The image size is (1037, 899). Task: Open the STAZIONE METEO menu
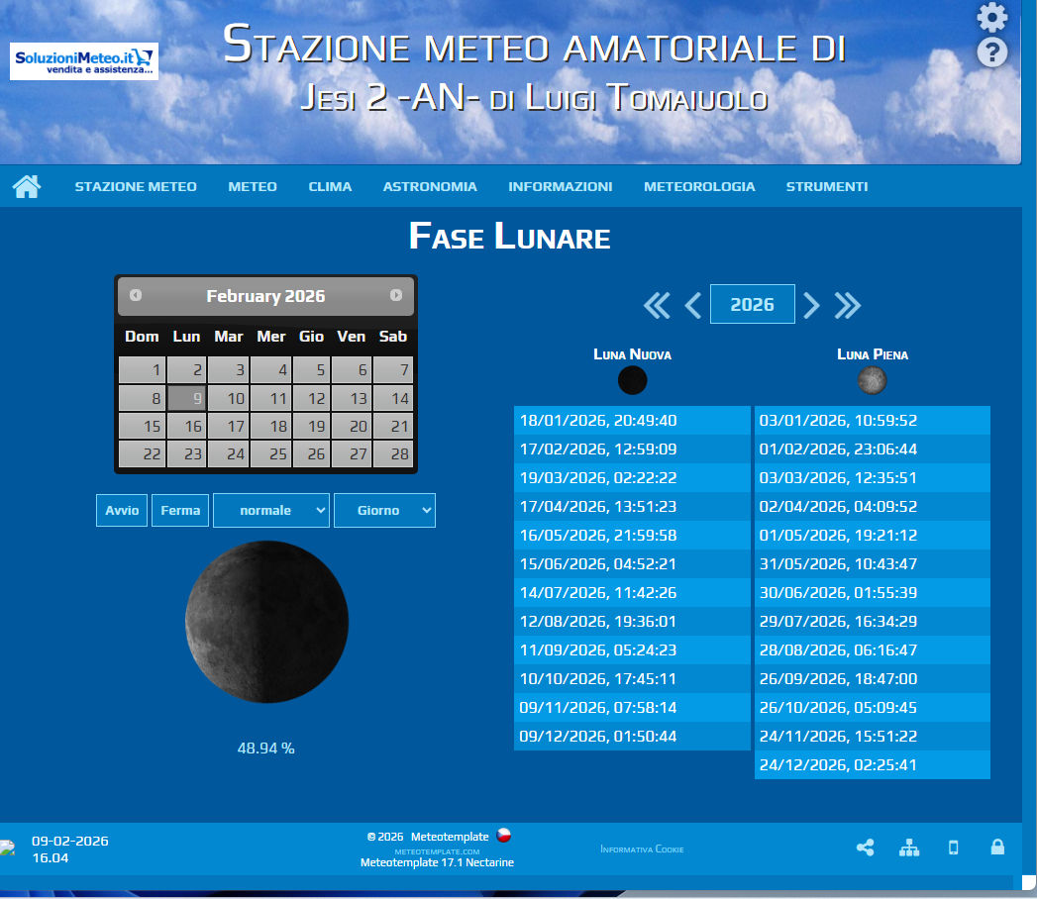tap(136, 186)
